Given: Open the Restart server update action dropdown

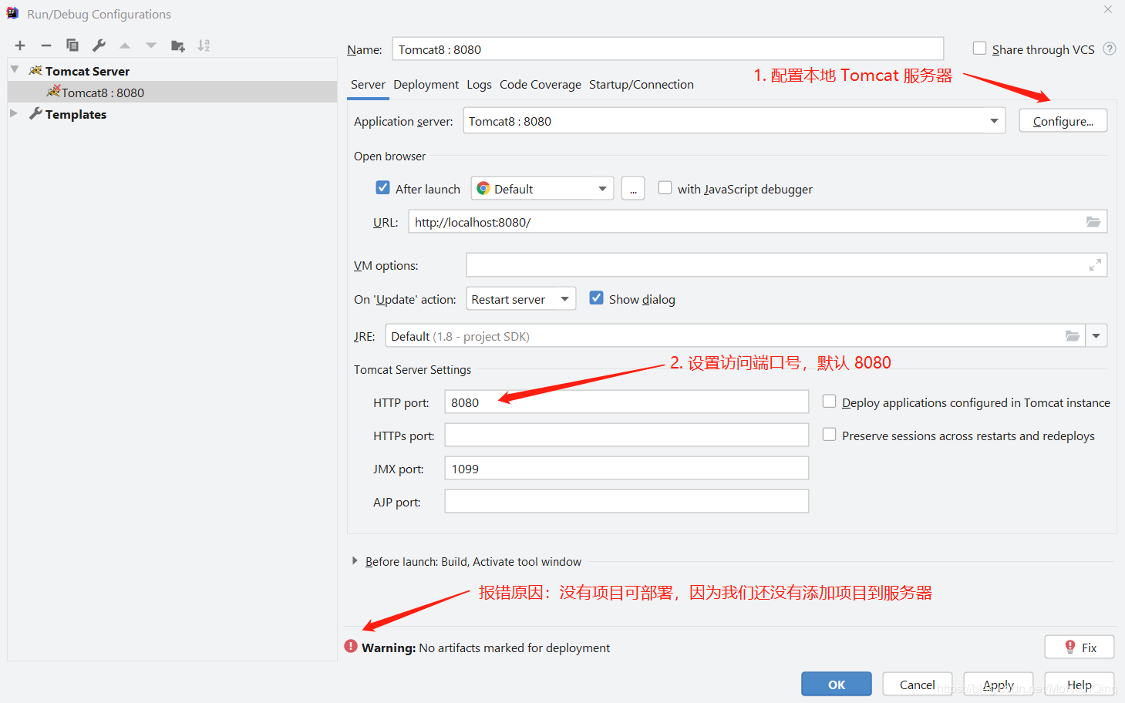Looking at the screenshot, I should [521, 299].
